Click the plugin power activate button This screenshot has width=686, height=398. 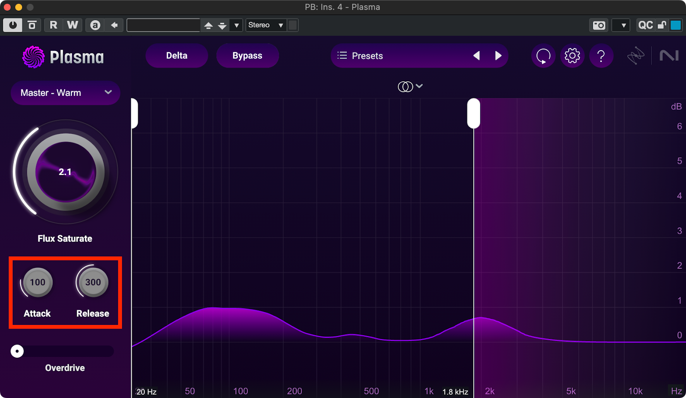[x=12, y=25]
